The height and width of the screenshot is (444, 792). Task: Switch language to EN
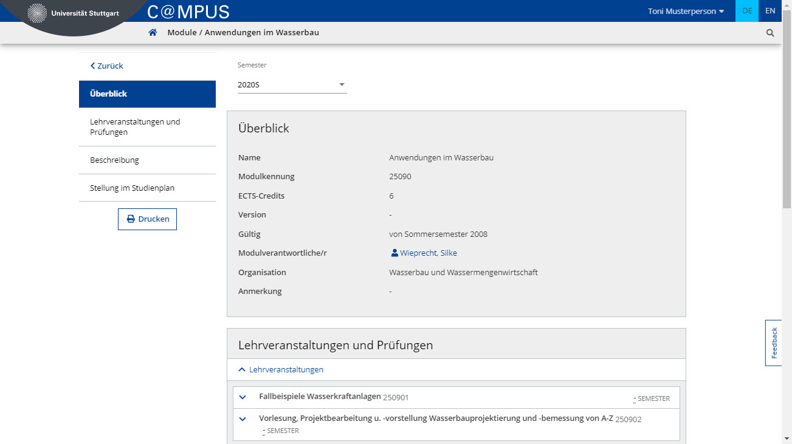point(770,11)
